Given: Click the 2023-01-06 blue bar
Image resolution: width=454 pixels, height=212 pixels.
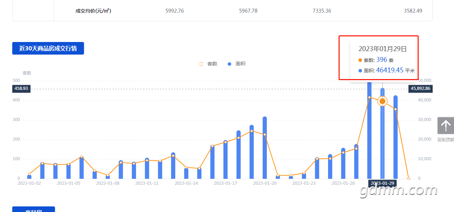Looking at the screenshot, I should [x=81, y=168].
